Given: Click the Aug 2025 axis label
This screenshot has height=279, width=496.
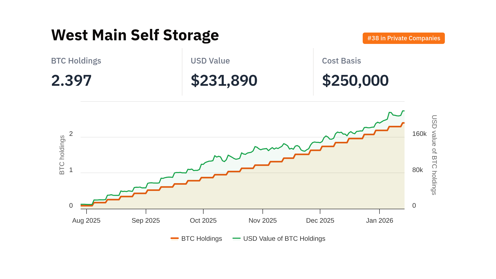Looking at the screenshot, I should tap(86, 220).
